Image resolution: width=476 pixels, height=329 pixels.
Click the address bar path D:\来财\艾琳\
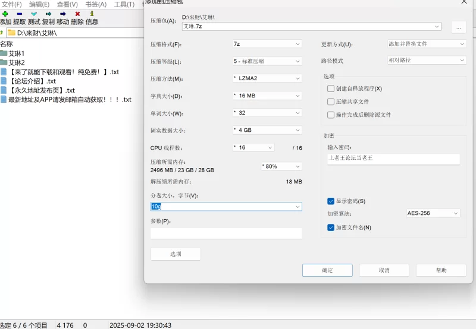(37, 33)
